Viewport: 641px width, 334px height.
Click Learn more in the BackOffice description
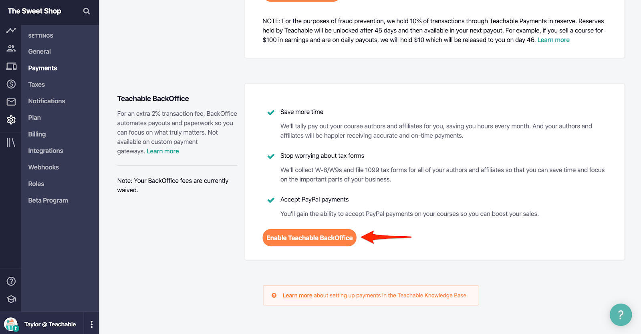pos(163,151)
